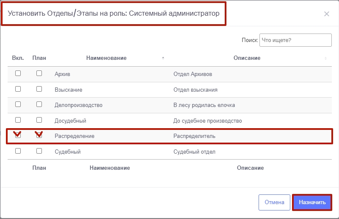Enable План checkbox for Судебный
The width and height of the screenshot is (339, 219).
[x=39, y=151]
